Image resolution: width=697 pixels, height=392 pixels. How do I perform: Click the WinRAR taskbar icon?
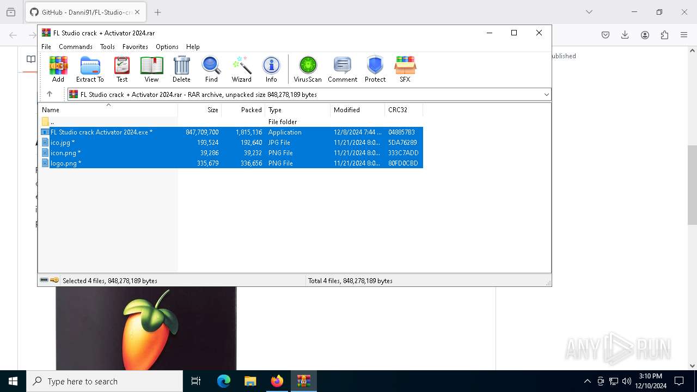tap(304, 381)
